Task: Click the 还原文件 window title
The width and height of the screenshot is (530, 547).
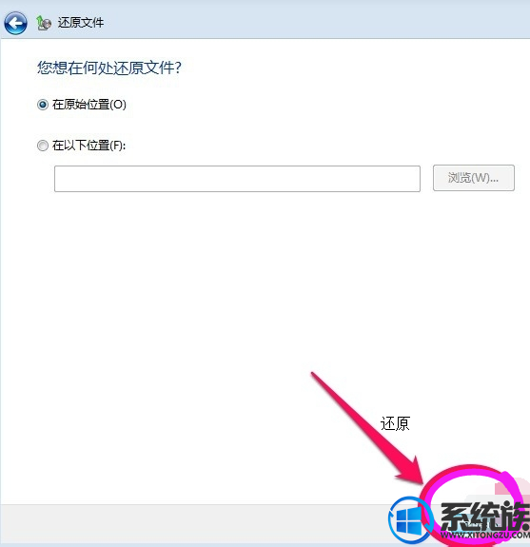Action: click(x=81, y=23)
